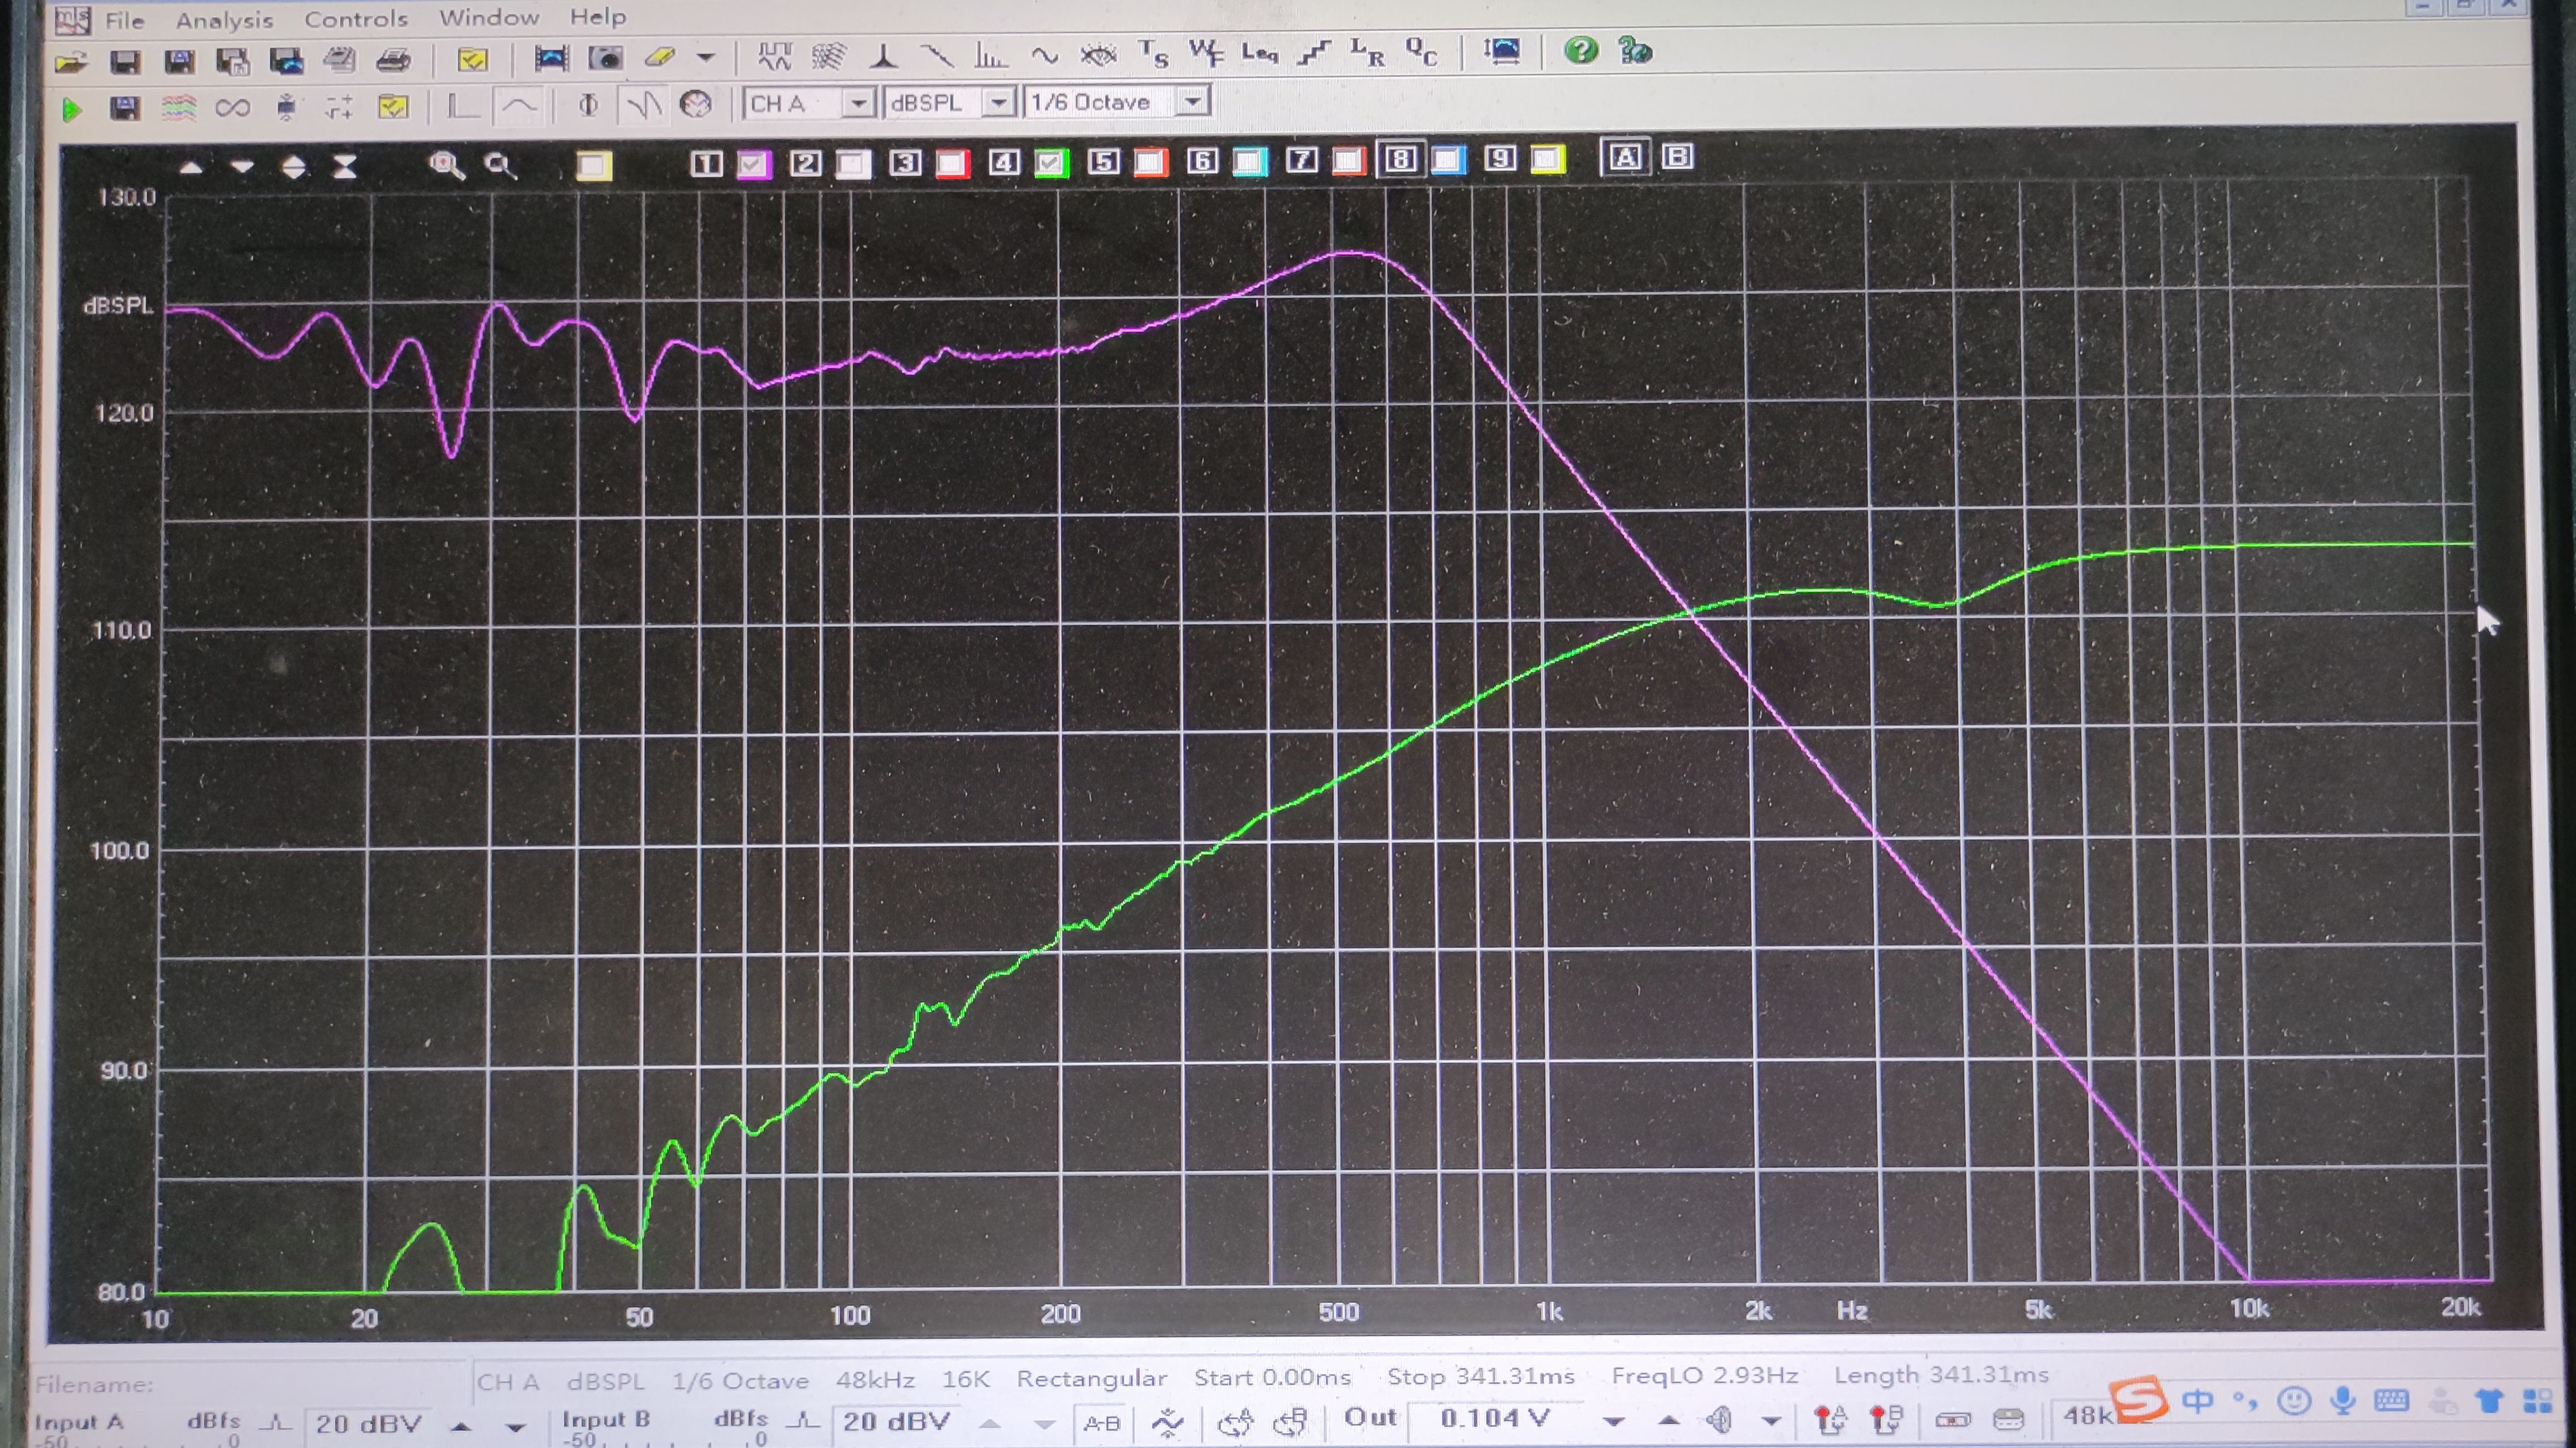Click the microphone icon in IME bar
2576x1448 pixels.
pos(2342,1401)
